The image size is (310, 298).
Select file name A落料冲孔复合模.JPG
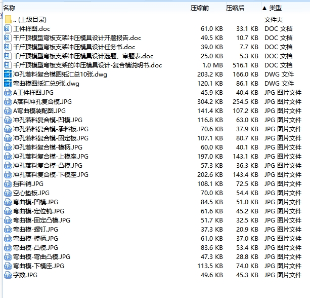[x=42, y=102]
